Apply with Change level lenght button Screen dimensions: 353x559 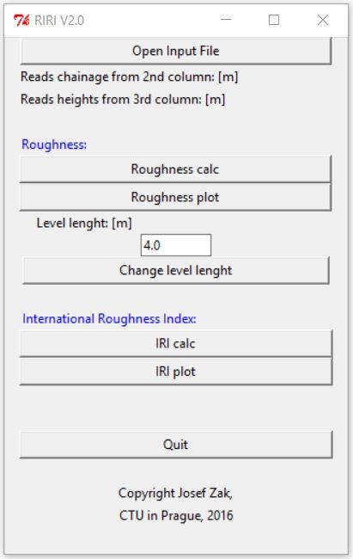[x=175, y=270]
